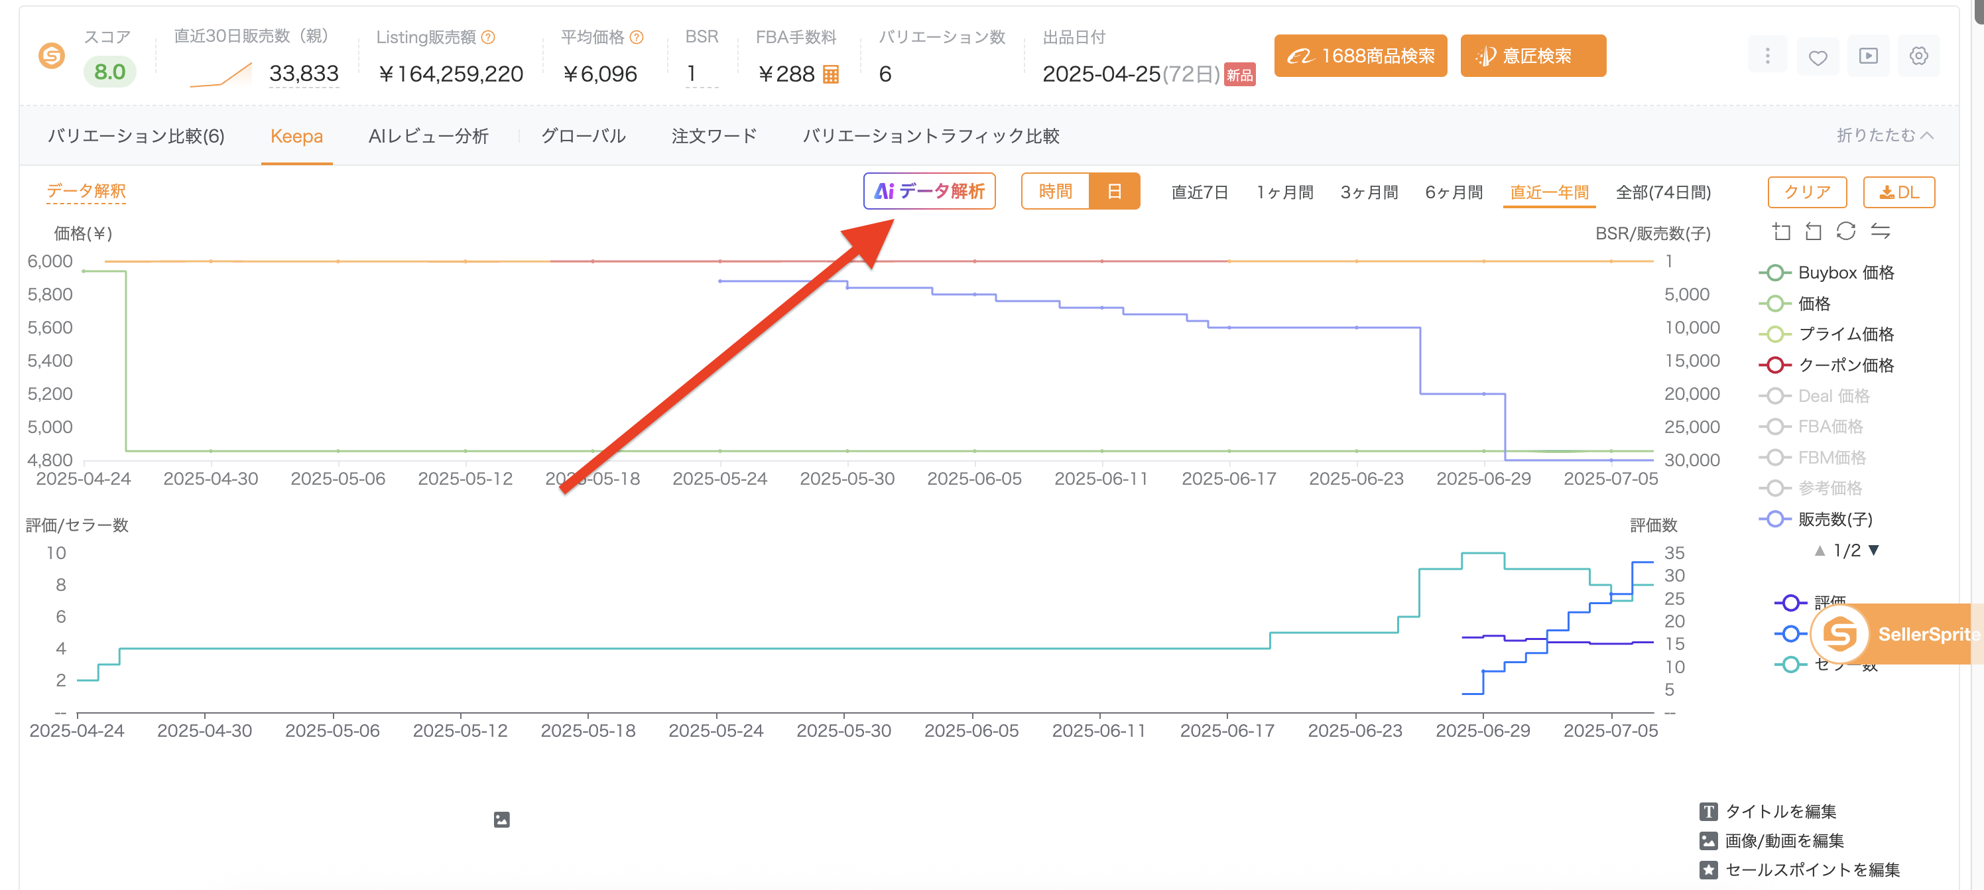Image resolution: width=1984 pixels, height=890 pixels.
Task: Open the three-dot more options menu
Action: [1768, 56]
